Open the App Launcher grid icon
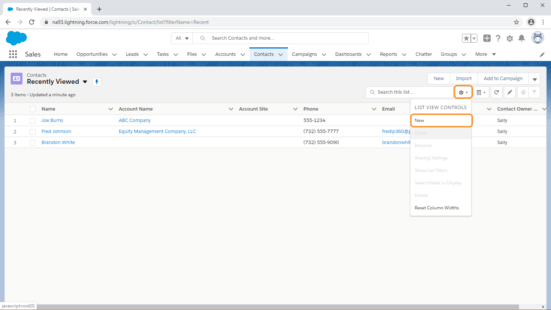The image size is (551, 310). click(13, 54)
